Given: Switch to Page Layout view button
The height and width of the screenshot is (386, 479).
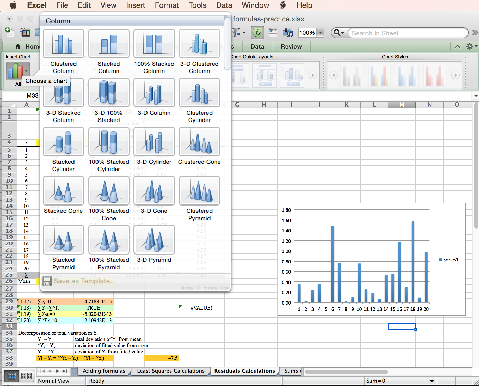Looking at the screenshot, I should 27,376.
